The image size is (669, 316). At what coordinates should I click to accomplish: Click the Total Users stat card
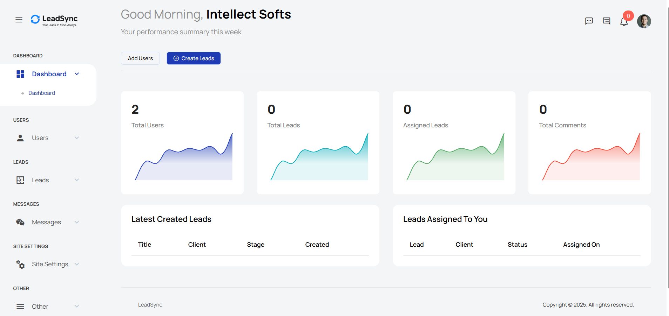182,142
